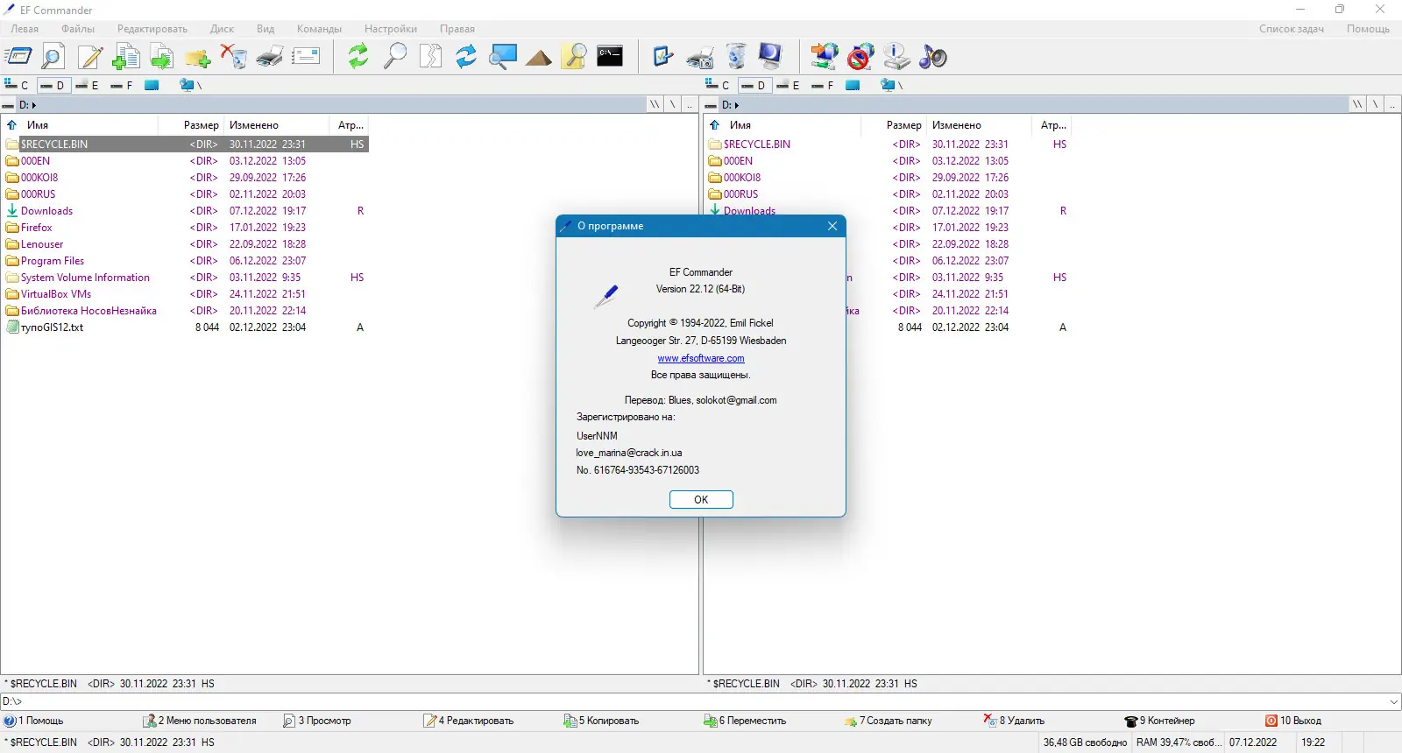This screenshot has width=1402, height=753.
Task: Click the printer toolbar icon
Action: tap(270, 57)
